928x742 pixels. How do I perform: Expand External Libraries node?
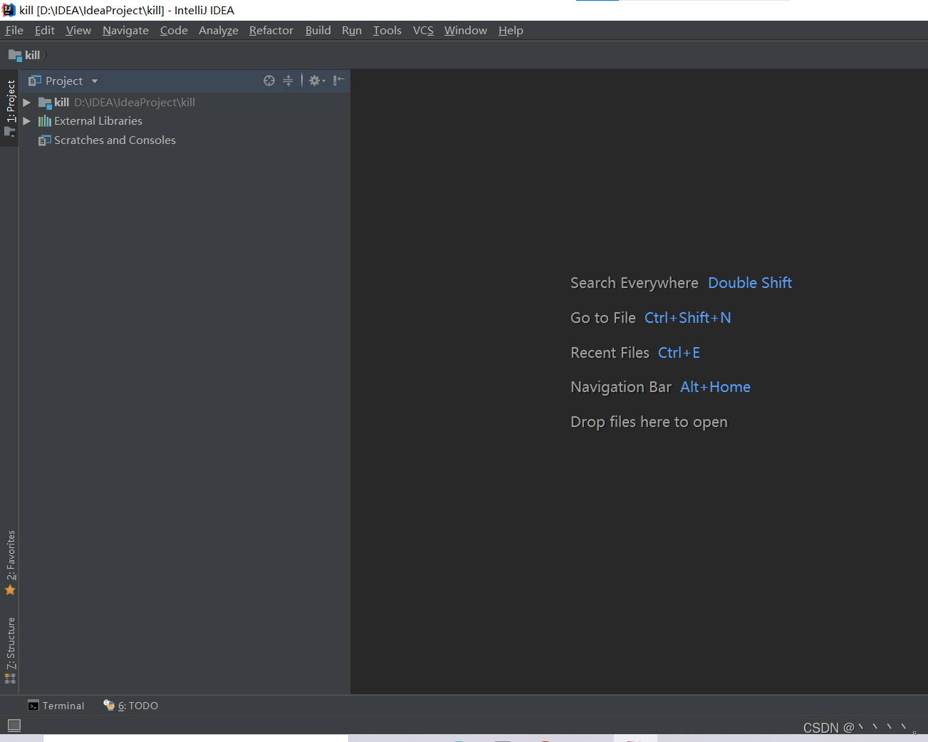[x=27, y=121]
